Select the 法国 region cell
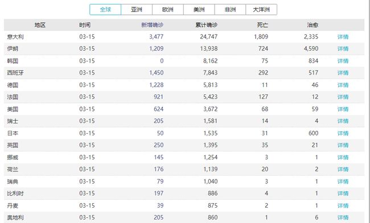Image resolution: width=370 pixels, height=223 pixels. coord(13,97)
